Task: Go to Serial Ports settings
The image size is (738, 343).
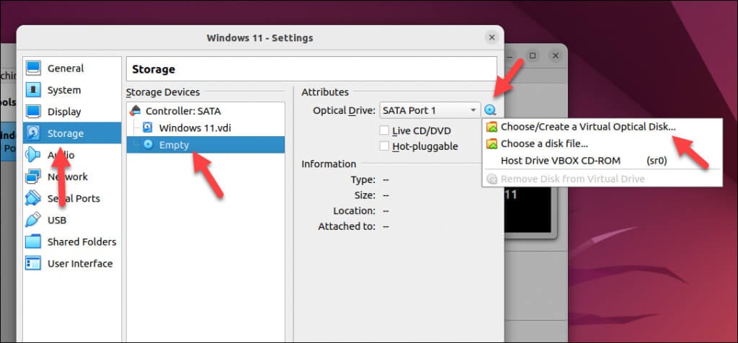Action: [x=74, y=198]
